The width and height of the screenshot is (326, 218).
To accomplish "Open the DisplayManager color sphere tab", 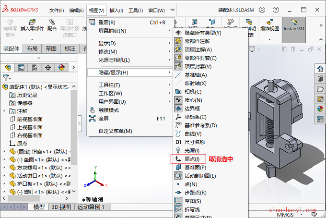I will tap(61, 68).
